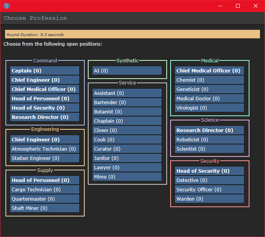The image size is (265, 237).
Task: Select the Captain position
Action: (x=45, y=70)
